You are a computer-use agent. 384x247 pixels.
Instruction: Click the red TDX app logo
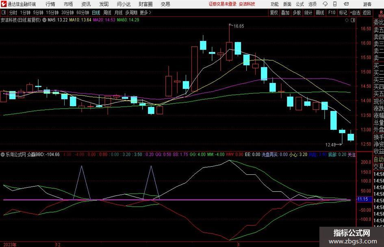point(4,4)
